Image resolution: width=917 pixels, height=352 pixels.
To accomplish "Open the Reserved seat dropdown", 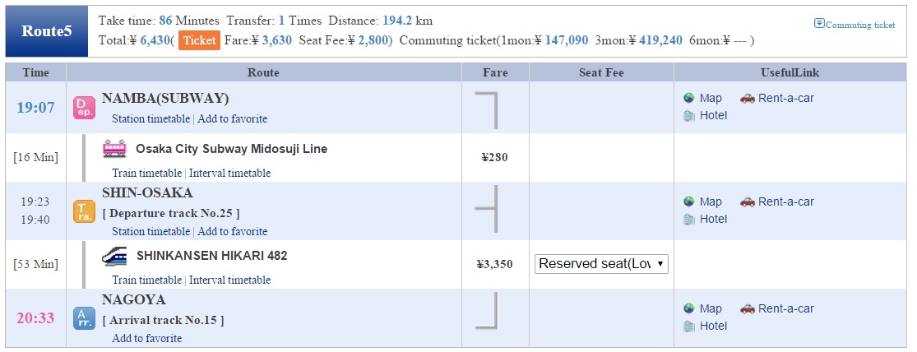I will pyautogui.click(x=601, y=264).
